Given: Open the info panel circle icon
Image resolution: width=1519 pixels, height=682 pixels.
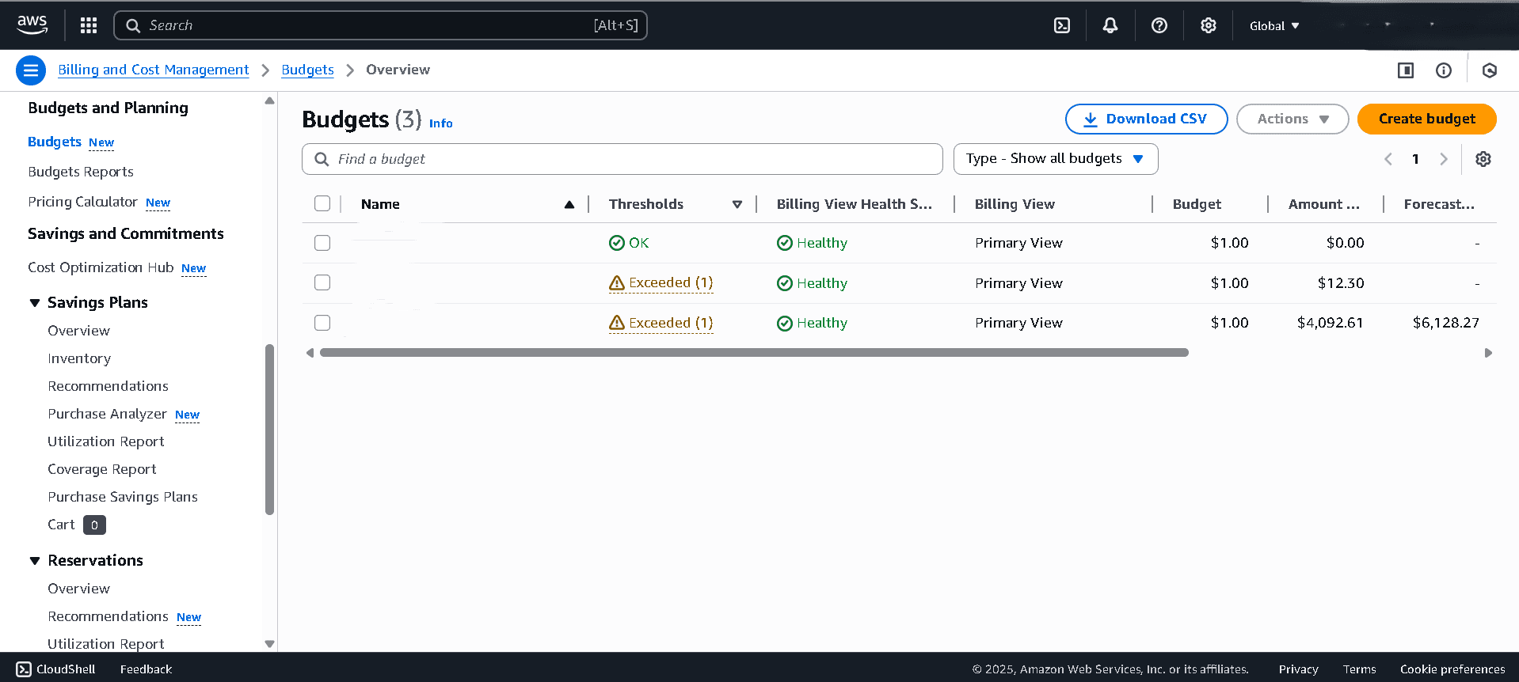Looking at the screenshot, I should pyautogui.click(x=1444, y=70).
